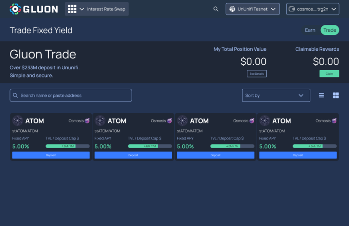This screenshot has width=349, height=226.
Task: Open the apps grid menu icon
Action: 72,9
